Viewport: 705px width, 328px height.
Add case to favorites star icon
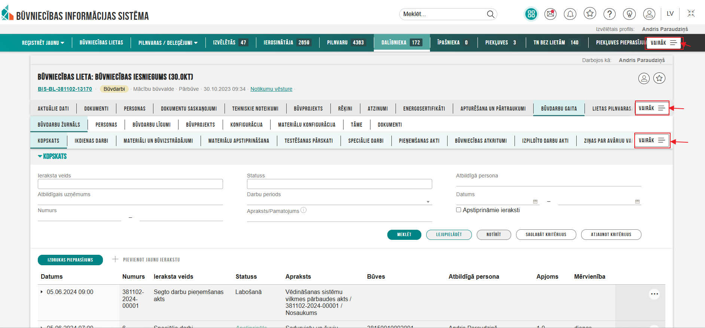pyautogui.click(x=659, y=78)
